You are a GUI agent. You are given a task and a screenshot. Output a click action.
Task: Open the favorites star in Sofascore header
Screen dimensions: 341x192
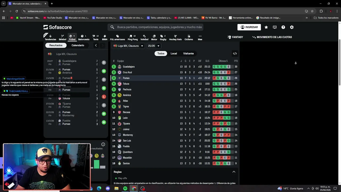click(x=266, y=27)
